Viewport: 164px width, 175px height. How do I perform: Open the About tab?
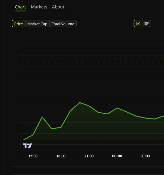[x=58, y=7]
